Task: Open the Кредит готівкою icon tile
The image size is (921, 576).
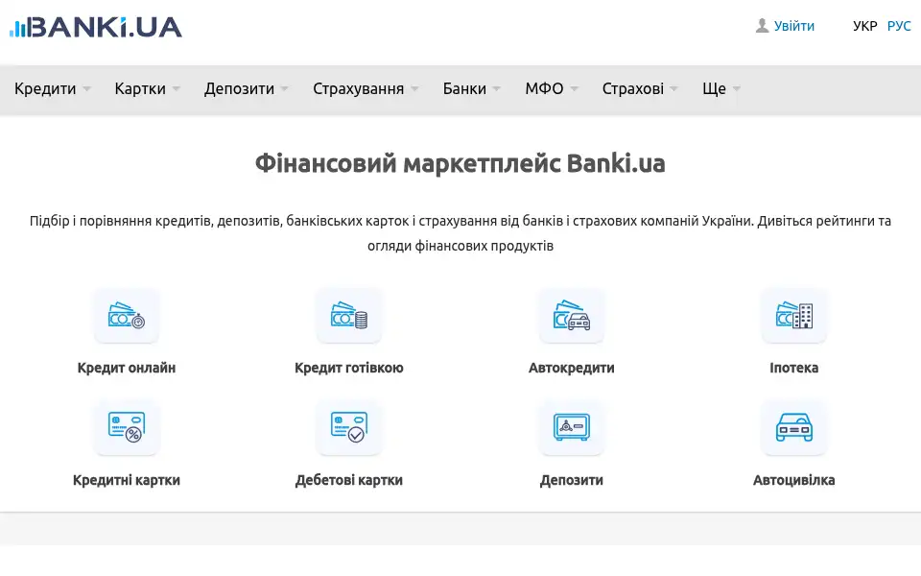Action: coord(349,316)
